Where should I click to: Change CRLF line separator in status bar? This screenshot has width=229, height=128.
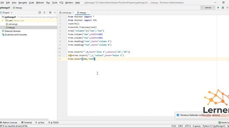tap(180, 126)
